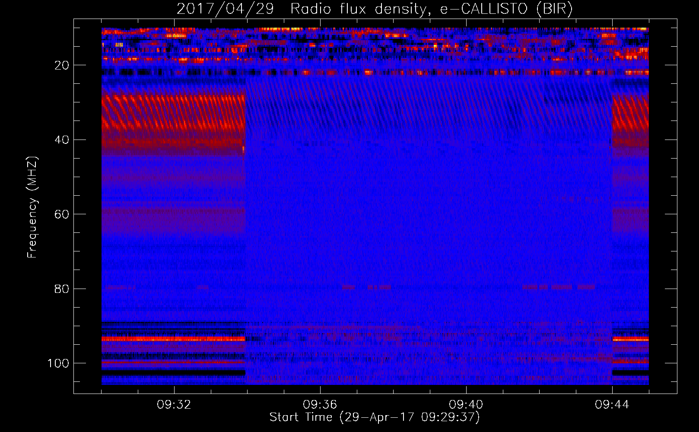Screen dimensions: 699x432
Task: Click the 'Start Time (29-Apr-17 09:29:37)' label
Action: coord(375,417)
